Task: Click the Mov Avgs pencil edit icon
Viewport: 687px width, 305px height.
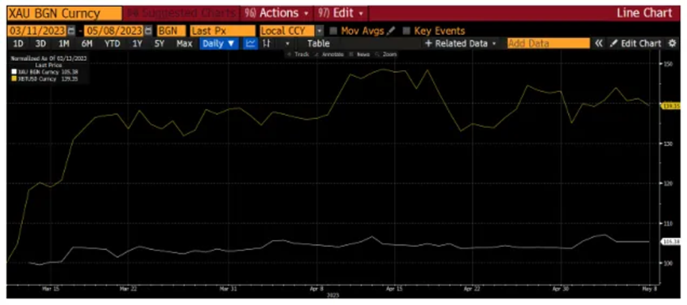Action: [391, 31]
